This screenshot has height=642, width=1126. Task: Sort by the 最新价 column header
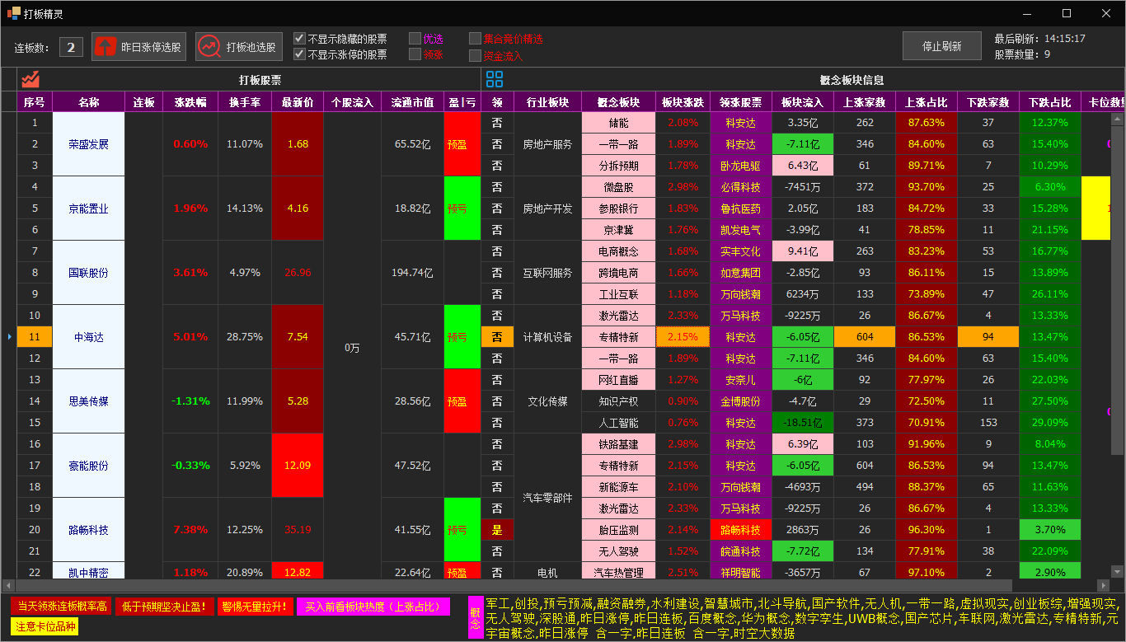pos(298,102)
